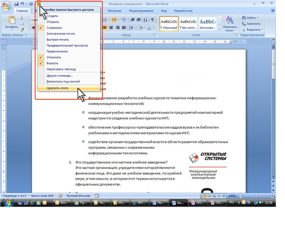This screenshot has width=285, height=228.
Task: Click the center alignment icon
Action: tap(111, 28)
